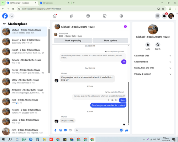Open the GIF picker icon
Viewport: 178px width, 142px height.
point(70,130)
